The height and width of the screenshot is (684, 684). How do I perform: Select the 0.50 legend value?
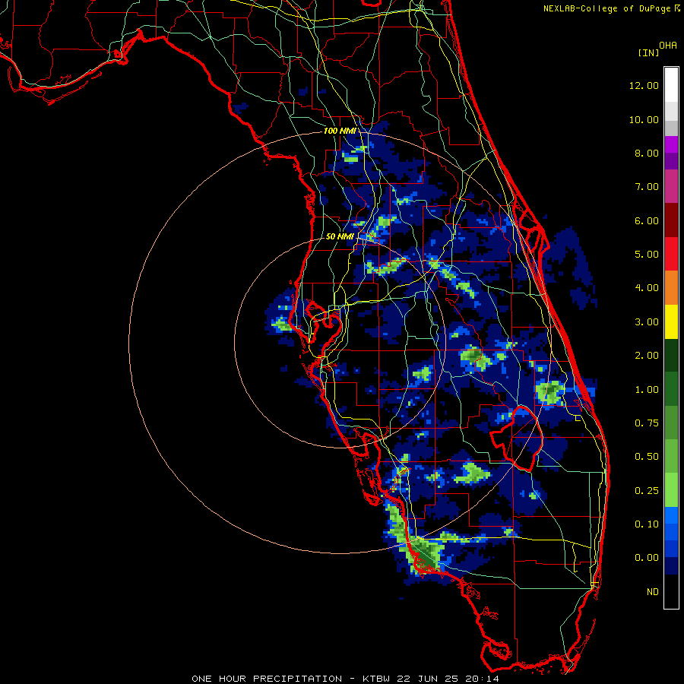pyautogui.click(x=647, y=457)
